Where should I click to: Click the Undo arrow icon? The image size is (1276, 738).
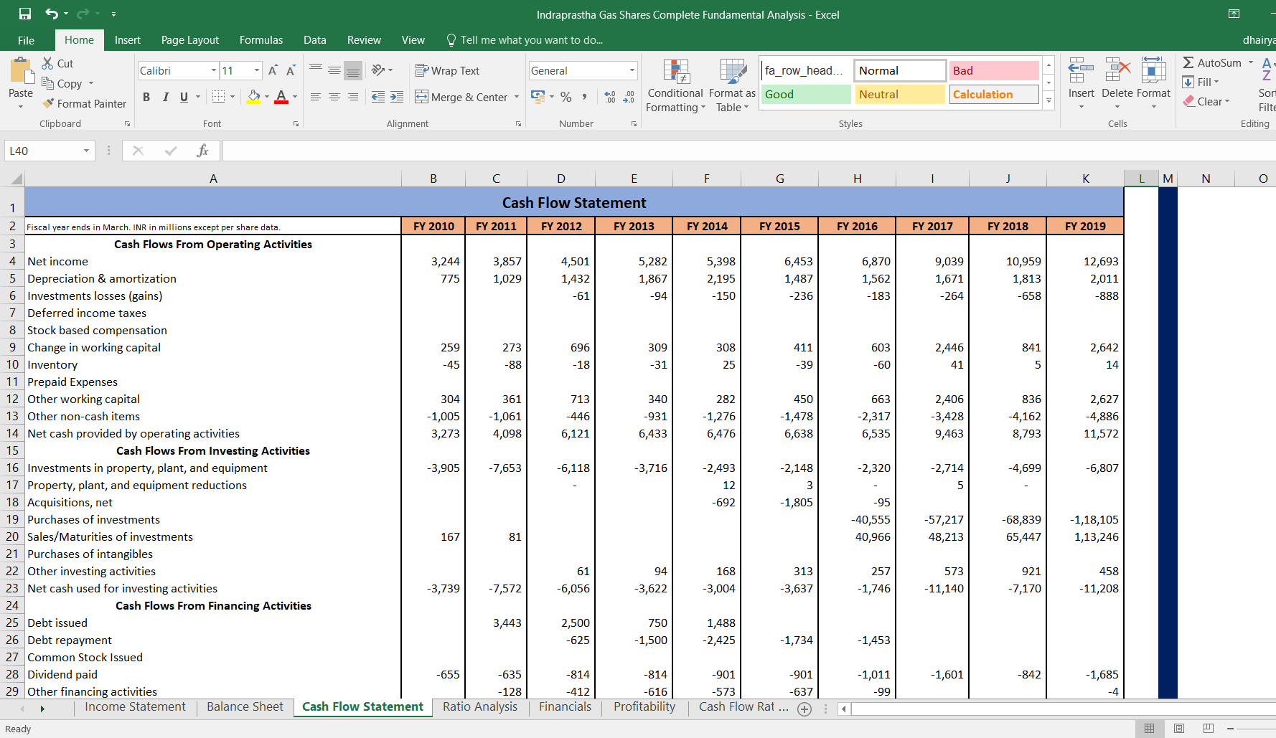pos(52,14)
